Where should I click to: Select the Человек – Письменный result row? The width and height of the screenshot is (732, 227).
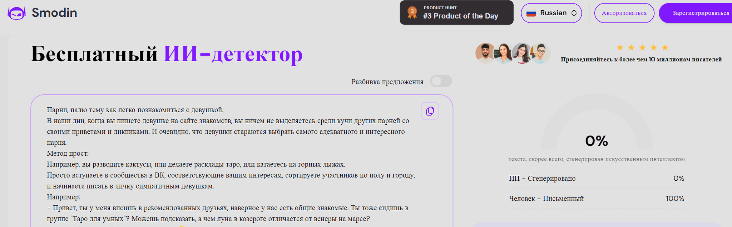coord(596,198)
